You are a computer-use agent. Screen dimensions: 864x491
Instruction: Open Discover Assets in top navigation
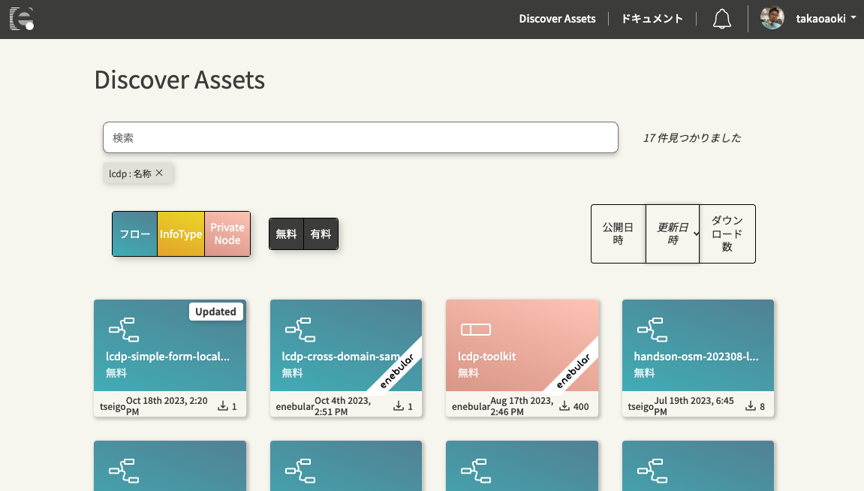coord(557,19)
